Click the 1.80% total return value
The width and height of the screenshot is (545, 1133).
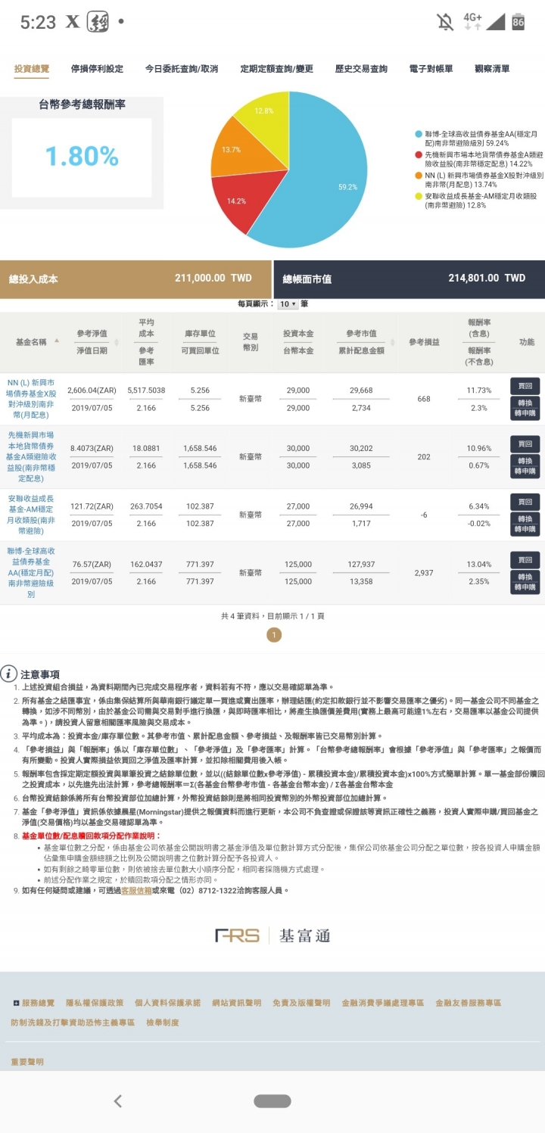(x=82, y=156)
